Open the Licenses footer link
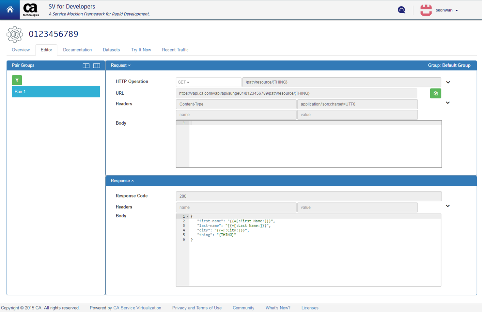The height and width of the screenshot is (312, 482). (310, 308)
